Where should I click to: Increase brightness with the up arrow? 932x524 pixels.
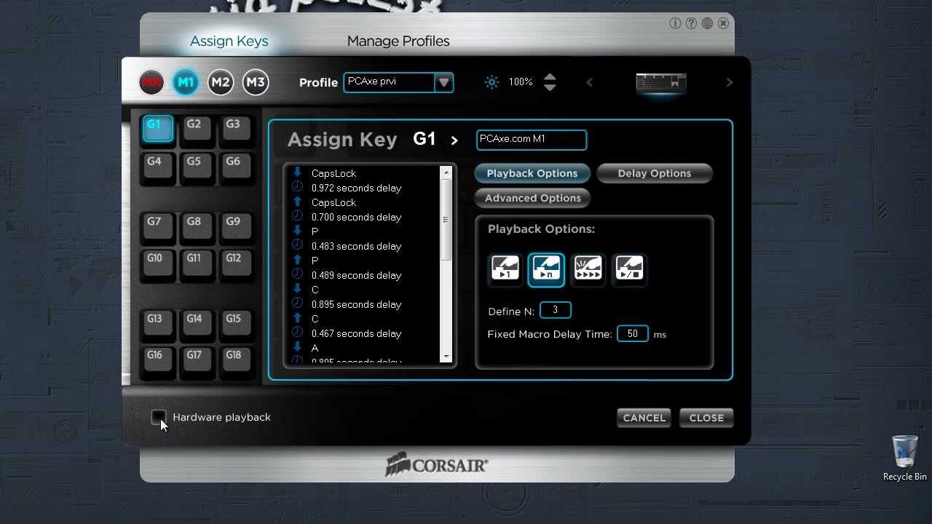[x=550, y=76]
